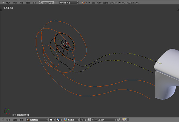Click the '使用正視法' view label
Screen dimensions: 179x122
tap(8, 8)
